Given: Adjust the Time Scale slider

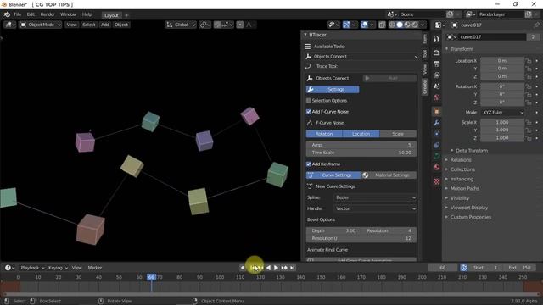Looking at the screenshot, I should pyautogui.click(x=361, y=152).
